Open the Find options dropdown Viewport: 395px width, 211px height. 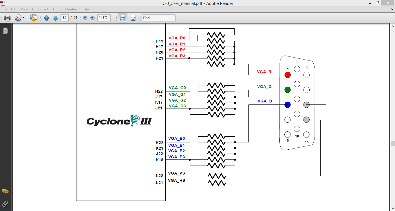176,18
